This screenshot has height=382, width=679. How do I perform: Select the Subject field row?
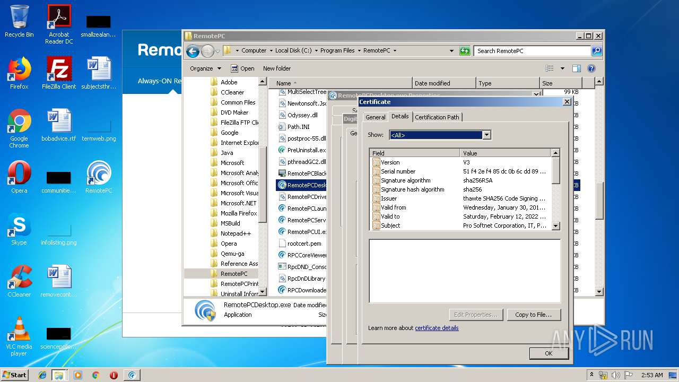pos(461,225)
